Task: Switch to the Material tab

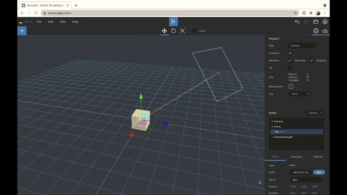Action: [x=318, y=157]
